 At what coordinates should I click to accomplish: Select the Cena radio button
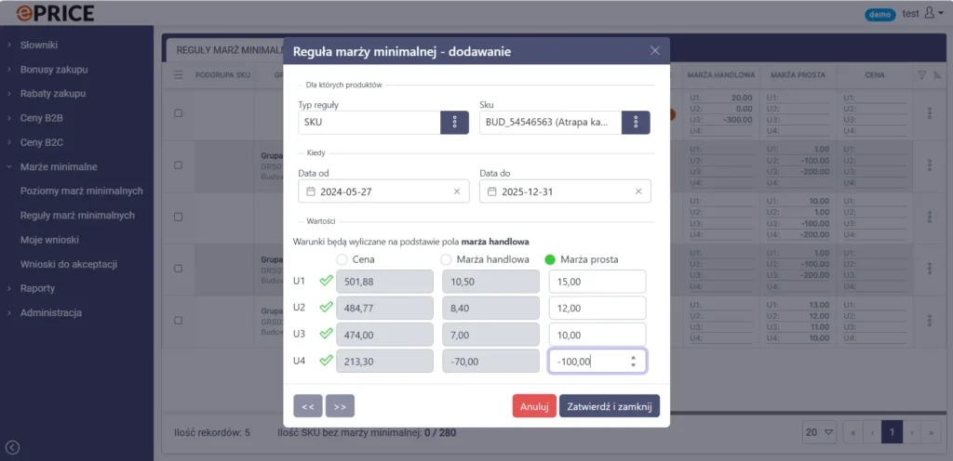[x=342, y=259]
